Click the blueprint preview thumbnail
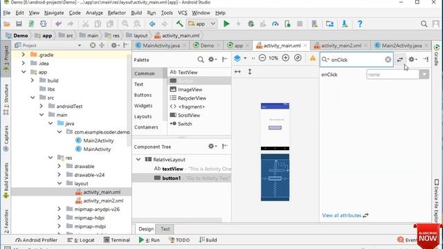 tap(275, 177)
